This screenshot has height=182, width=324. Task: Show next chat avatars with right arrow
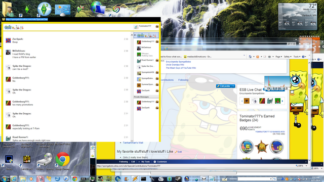282,101
